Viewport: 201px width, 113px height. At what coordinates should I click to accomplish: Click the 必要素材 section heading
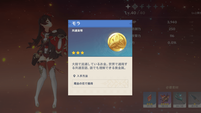point(172,87)
